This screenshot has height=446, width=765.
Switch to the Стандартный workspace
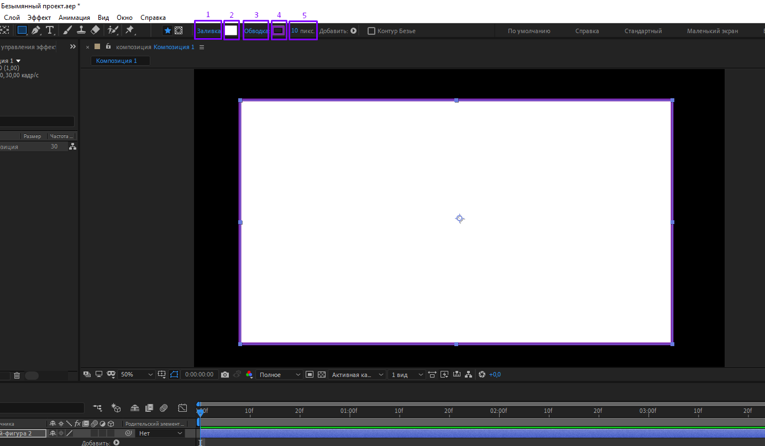tap(643, 31)
